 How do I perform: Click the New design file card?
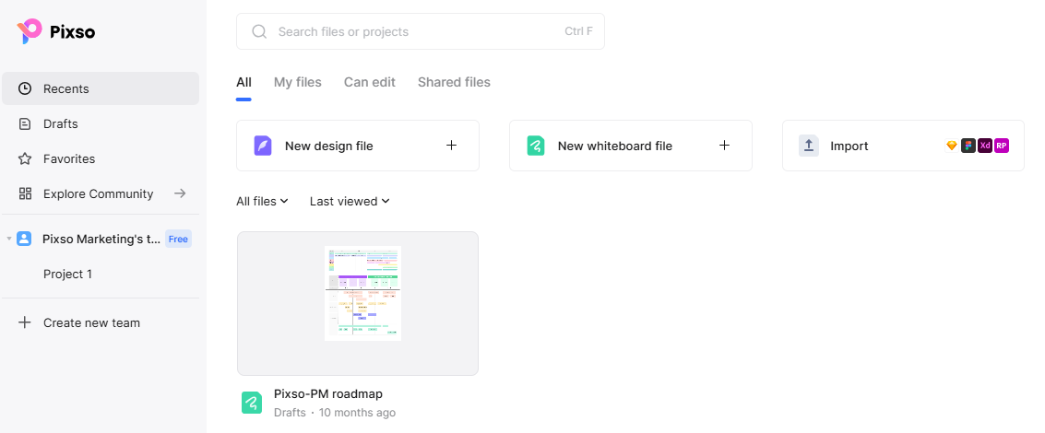(x=358, y=146)
